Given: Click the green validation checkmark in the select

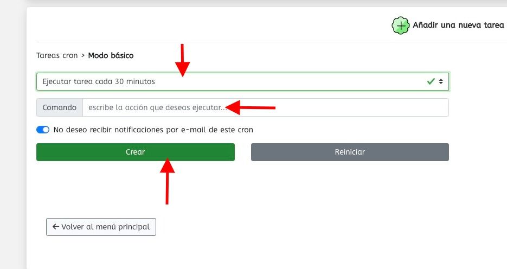Looking at the screenshot, I should [431, 81].
